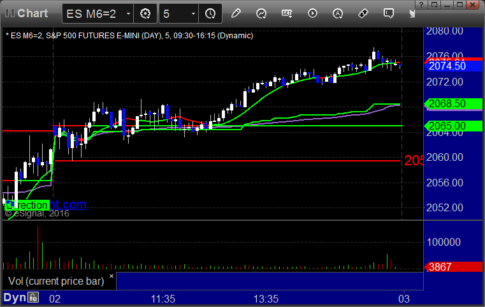Open the comment speech bubble icon

click(x=389, y=13)
